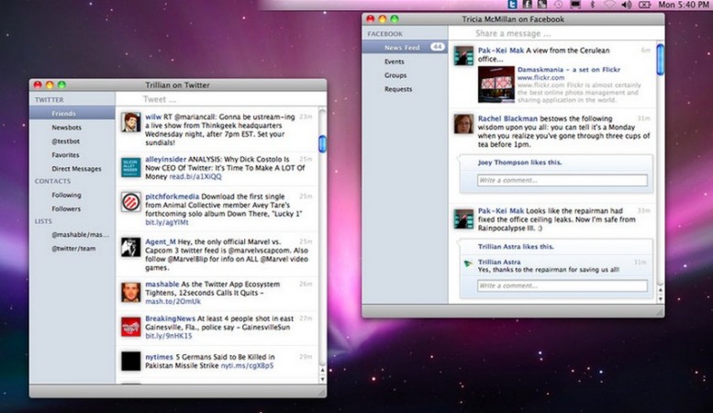Select News Feed in Facebook sidebar
Screen dimensions: 713x413
(405, 48)
